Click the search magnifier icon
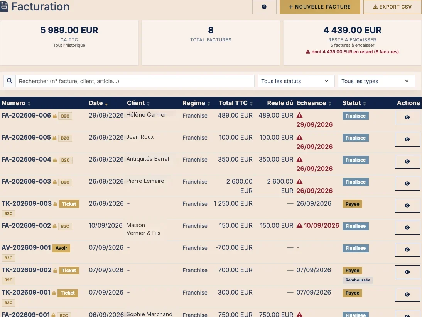 click(x=10, y=81)
